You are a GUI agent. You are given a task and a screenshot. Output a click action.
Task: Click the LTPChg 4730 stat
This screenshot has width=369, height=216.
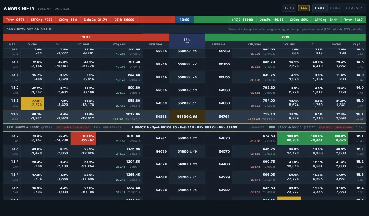tap(42, 20)
